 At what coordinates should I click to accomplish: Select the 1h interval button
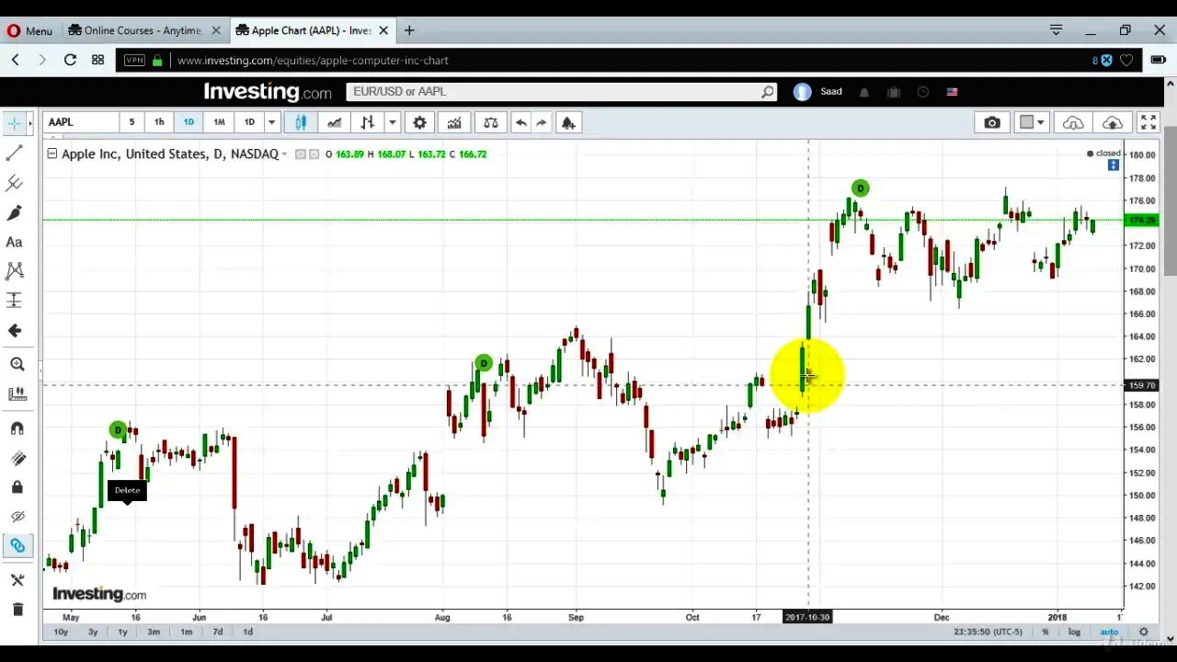pyautogui.click(x=159, y=122)
